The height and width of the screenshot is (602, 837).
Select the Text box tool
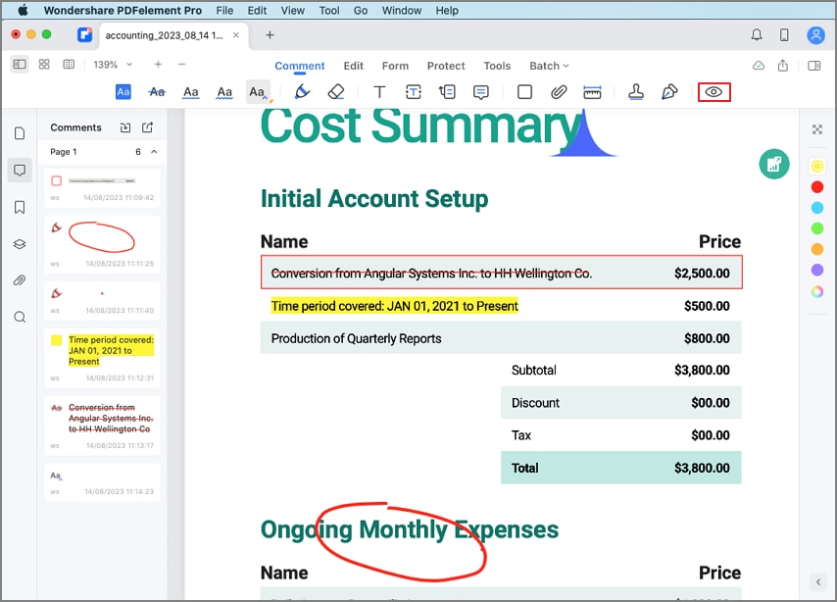coord(414,92)
